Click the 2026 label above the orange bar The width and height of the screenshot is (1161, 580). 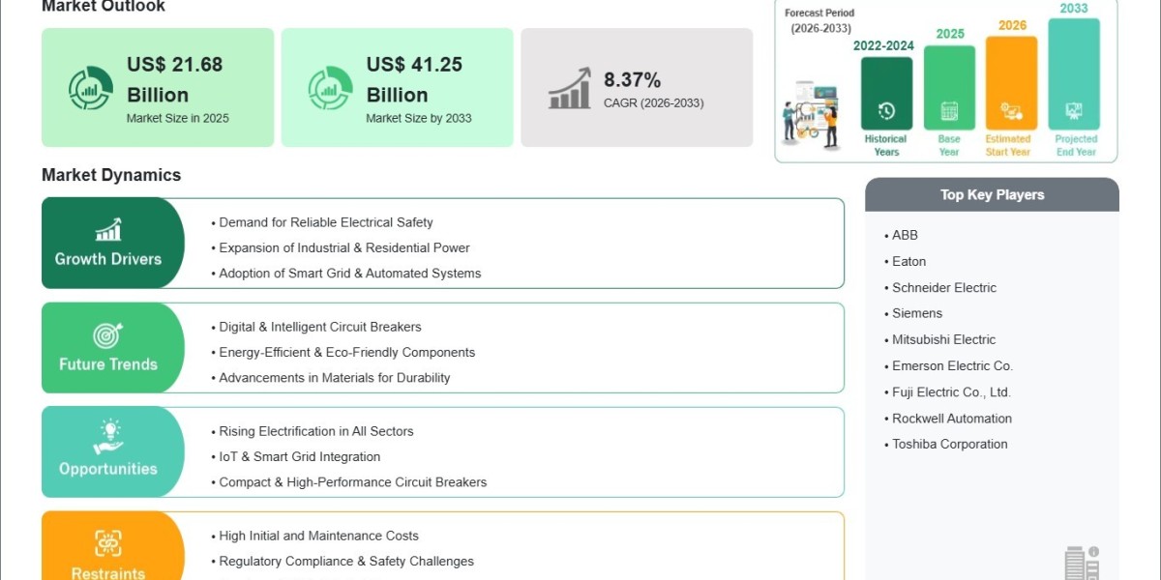click(x=1012, y=25)
